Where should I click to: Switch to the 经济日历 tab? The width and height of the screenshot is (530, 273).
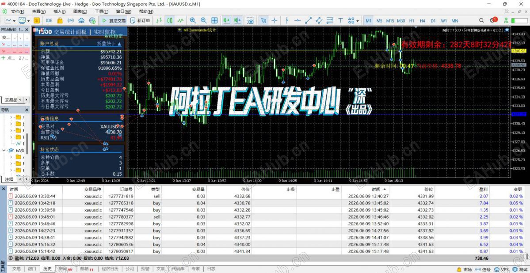[x=110, y=269]
